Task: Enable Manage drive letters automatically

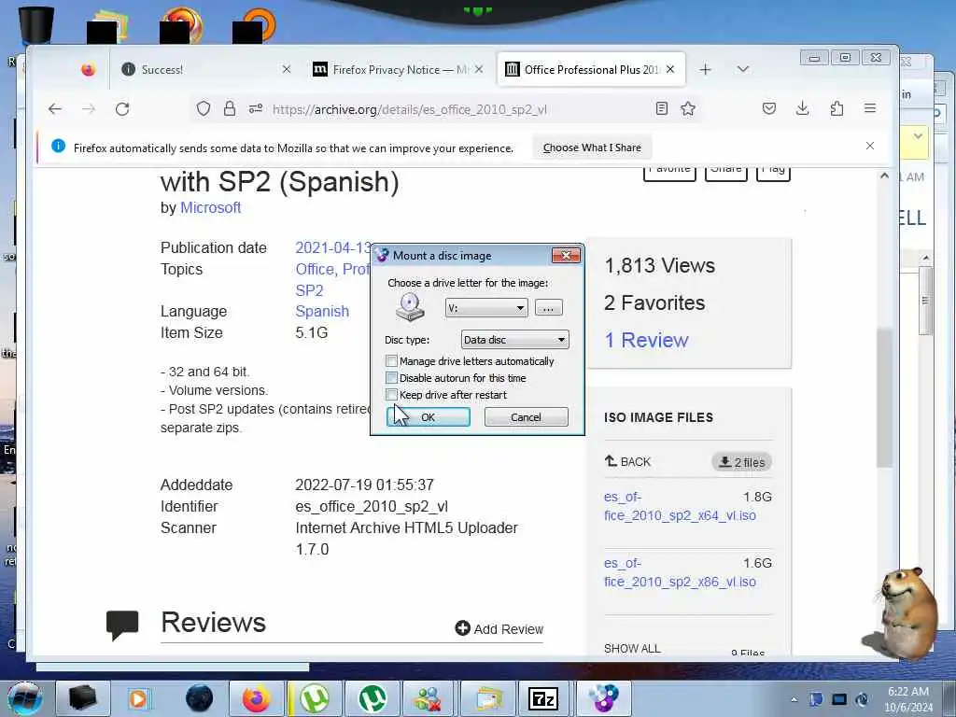Action: [391, 361]
